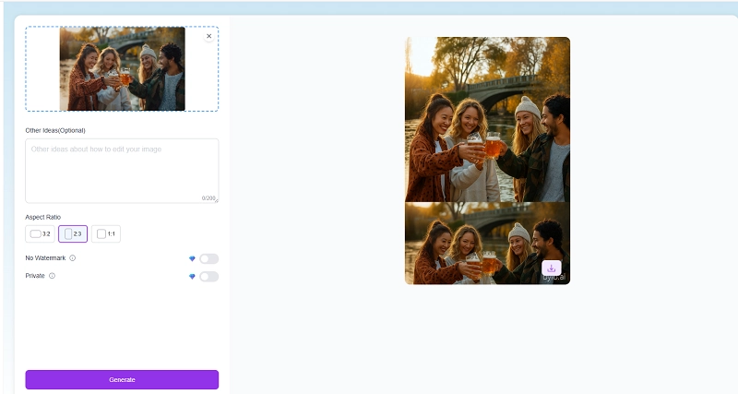Click the uploaded source photo thumbnail

coord(122,69)
